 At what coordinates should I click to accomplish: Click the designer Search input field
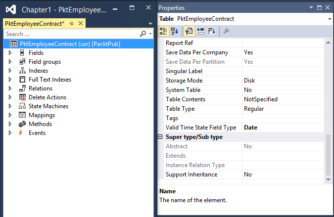(72, 34)
